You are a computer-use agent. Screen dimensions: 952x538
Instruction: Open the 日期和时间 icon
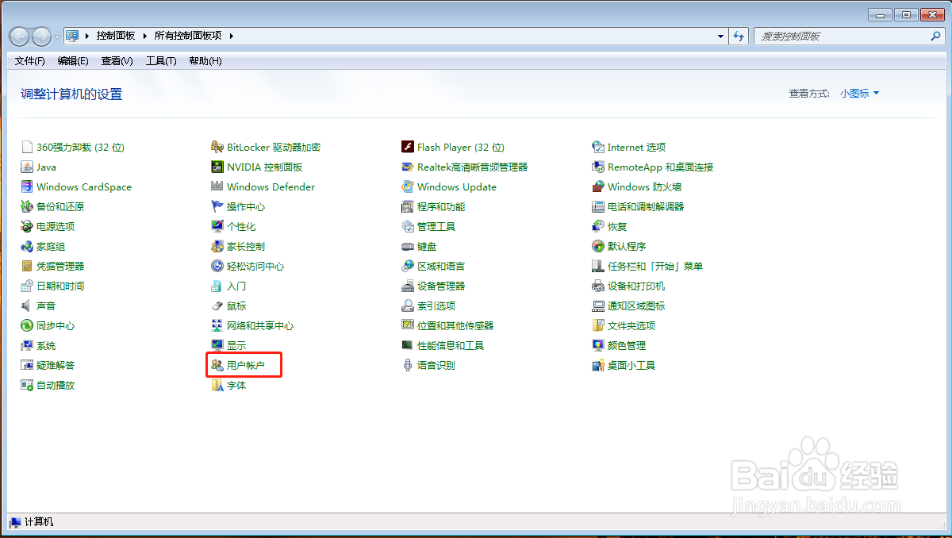coord(27,286)
